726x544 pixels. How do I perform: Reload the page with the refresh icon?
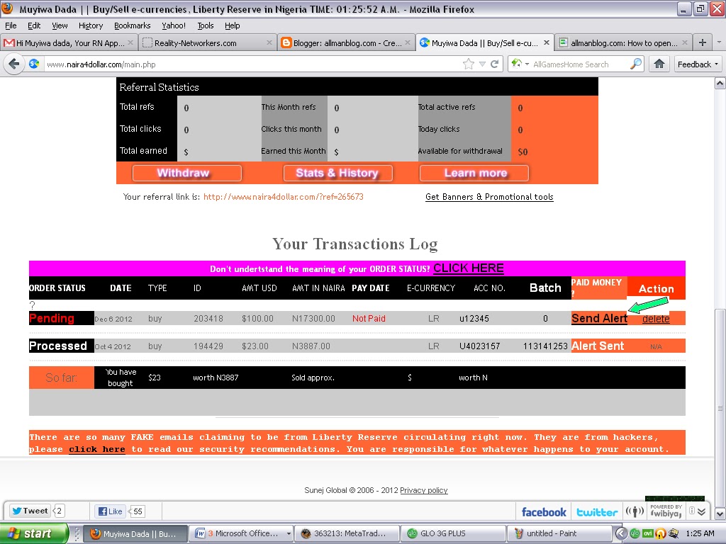(x=494, y=64)
